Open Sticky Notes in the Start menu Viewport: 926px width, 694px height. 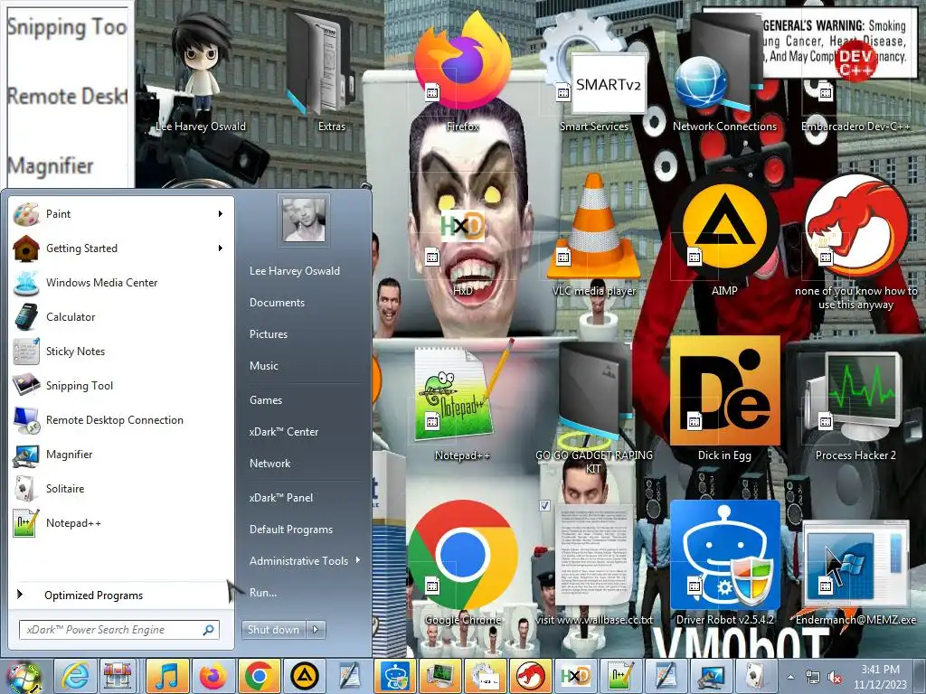[121, 352]
